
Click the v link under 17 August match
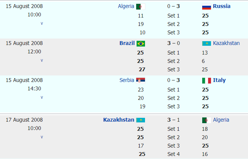(x=42, y=137)
